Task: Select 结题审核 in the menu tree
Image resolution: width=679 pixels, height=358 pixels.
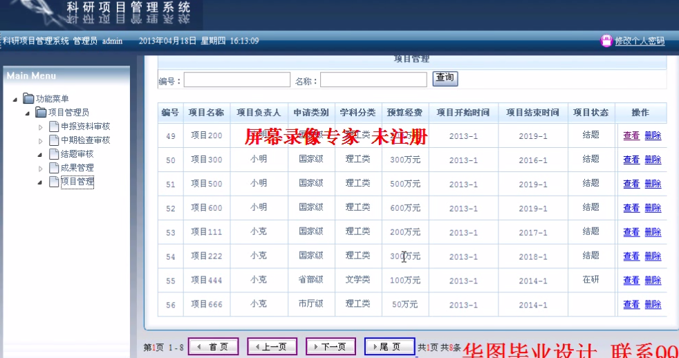Action: (x=77, y=154)
